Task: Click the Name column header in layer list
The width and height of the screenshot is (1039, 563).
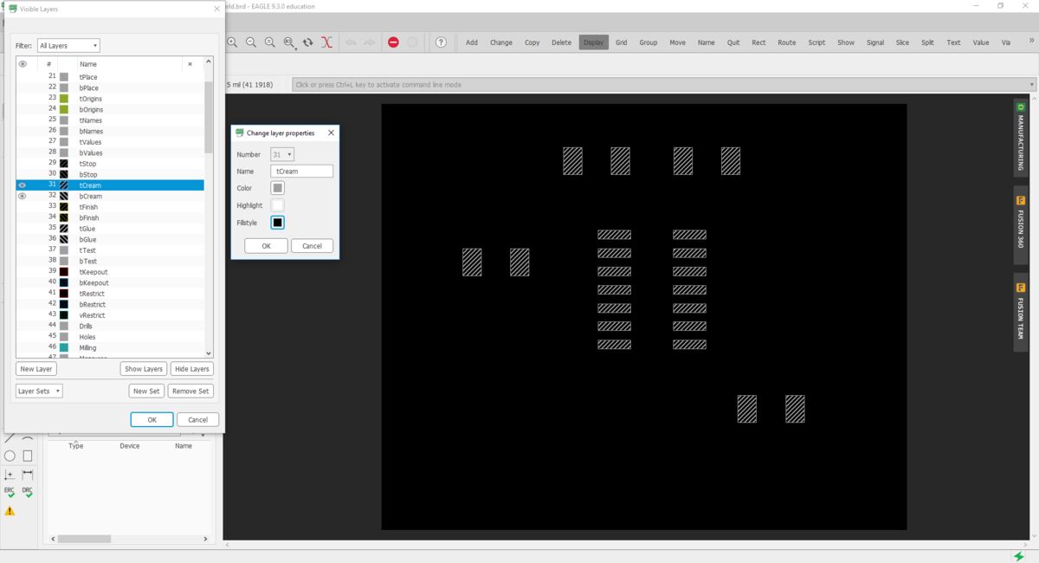Action: click(88, 64)
